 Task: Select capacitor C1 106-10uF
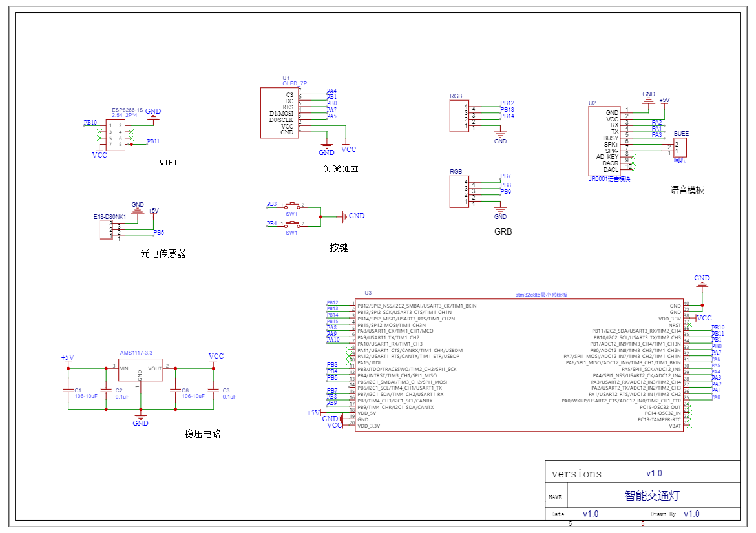click(68, 390)
